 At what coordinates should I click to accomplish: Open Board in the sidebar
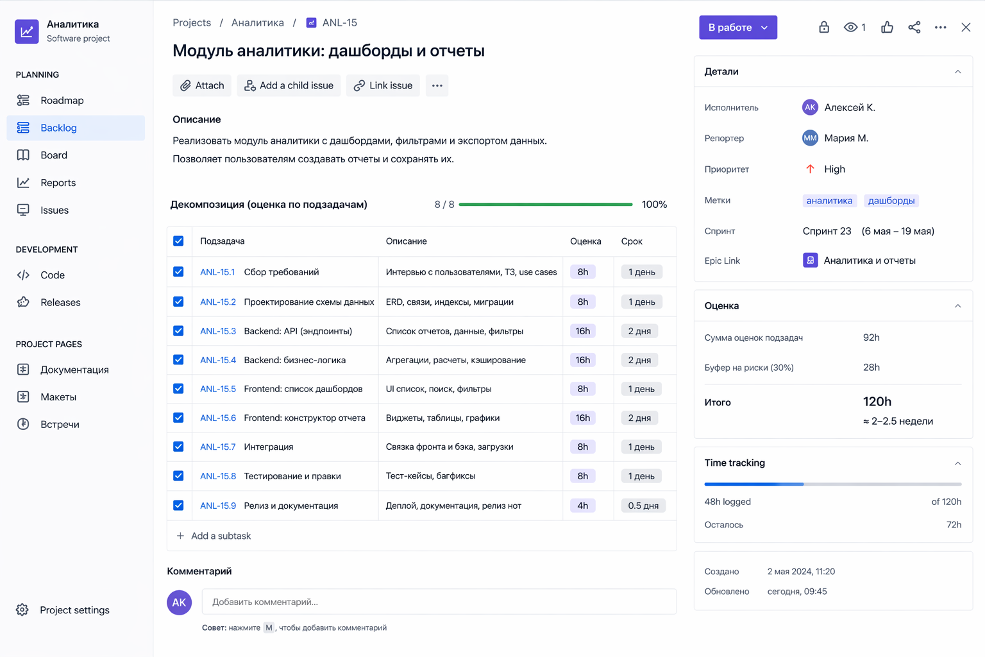pos(54,155)
